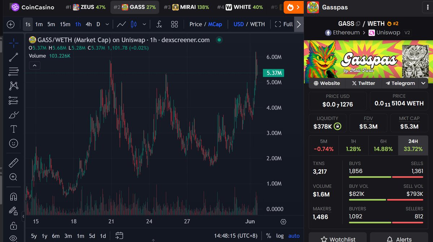Expand more social links chevron beside Telegram

pyautogui.click(x=423, y=83)
